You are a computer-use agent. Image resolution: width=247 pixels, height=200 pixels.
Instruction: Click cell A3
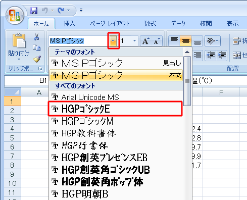35,120
